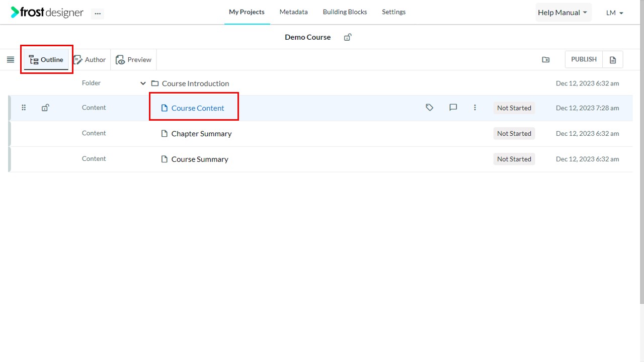The image size is (644, 362).
Task: Open comments icon on Course Content row
Action: [x=453, y=108]
